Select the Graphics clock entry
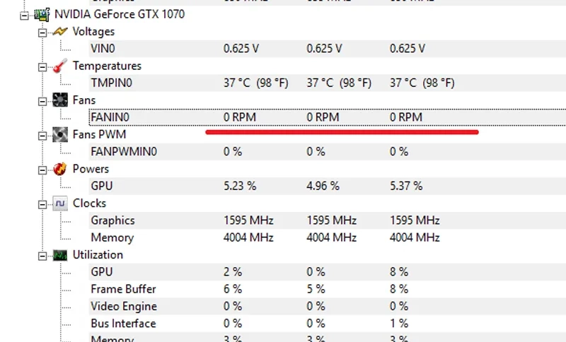The image size is (566, 342). tap(112, 220)
